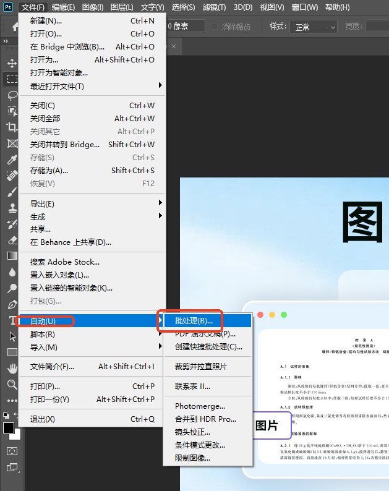Choose Photomerge... from the submenu

208,406
